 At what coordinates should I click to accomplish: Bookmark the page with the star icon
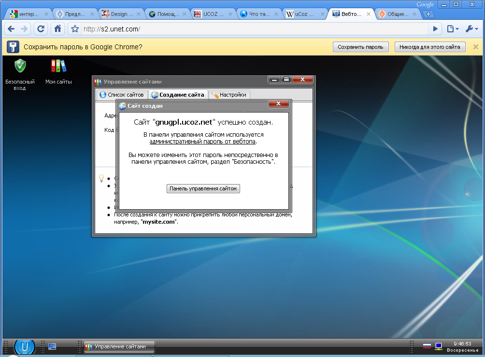pos(75,29)
